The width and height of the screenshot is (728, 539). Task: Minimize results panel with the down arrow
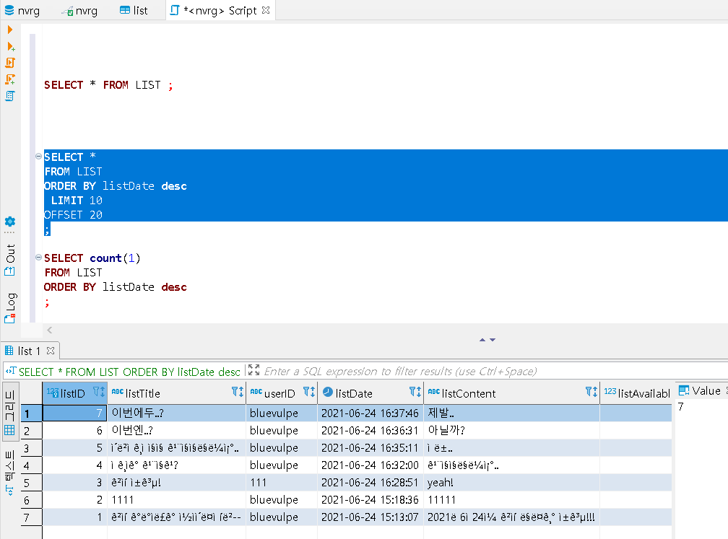pyautogui.click(x=493, y=340)
